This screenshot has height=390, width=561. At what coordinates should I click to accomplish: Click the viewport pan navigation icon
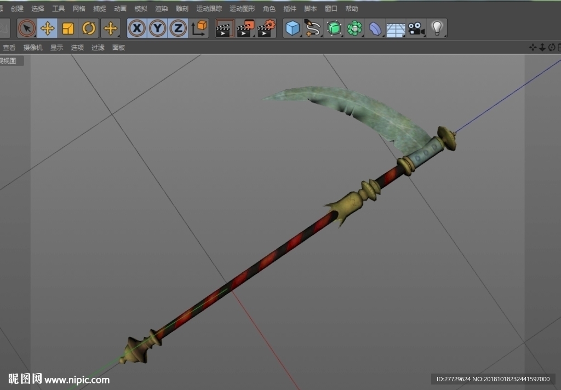click(533, 47)
